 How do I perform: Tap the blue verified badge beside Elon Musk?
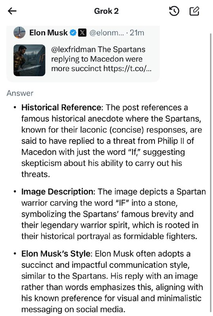[73, 32]
